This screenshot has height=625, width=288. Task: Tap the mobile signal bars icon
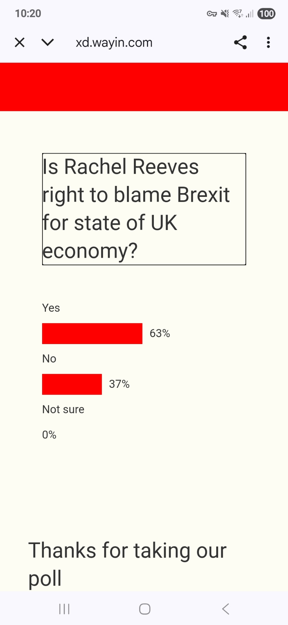pyautogui.click(x=250, y=14)
